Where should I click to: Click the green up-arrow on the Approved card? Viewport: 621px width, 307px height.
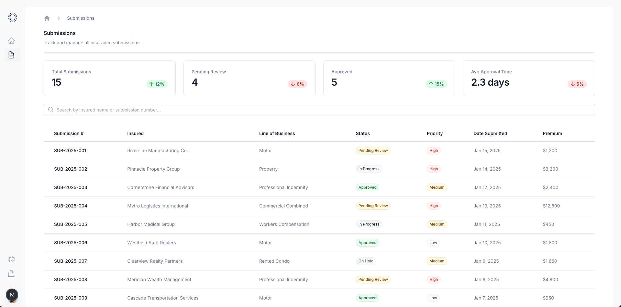click(x=430, y=84)
